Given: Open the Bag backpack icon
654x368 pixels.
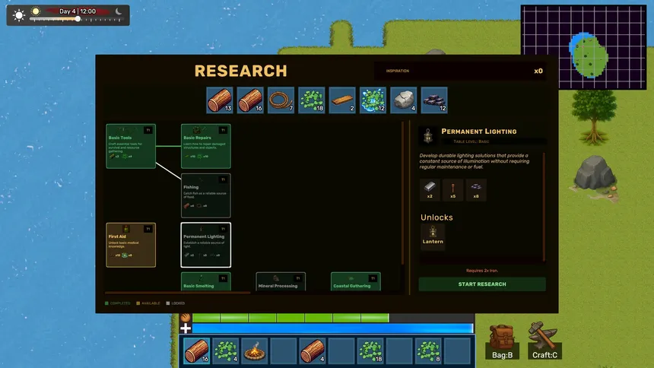Looking at the screenshot, I should (x=502, y=341).
